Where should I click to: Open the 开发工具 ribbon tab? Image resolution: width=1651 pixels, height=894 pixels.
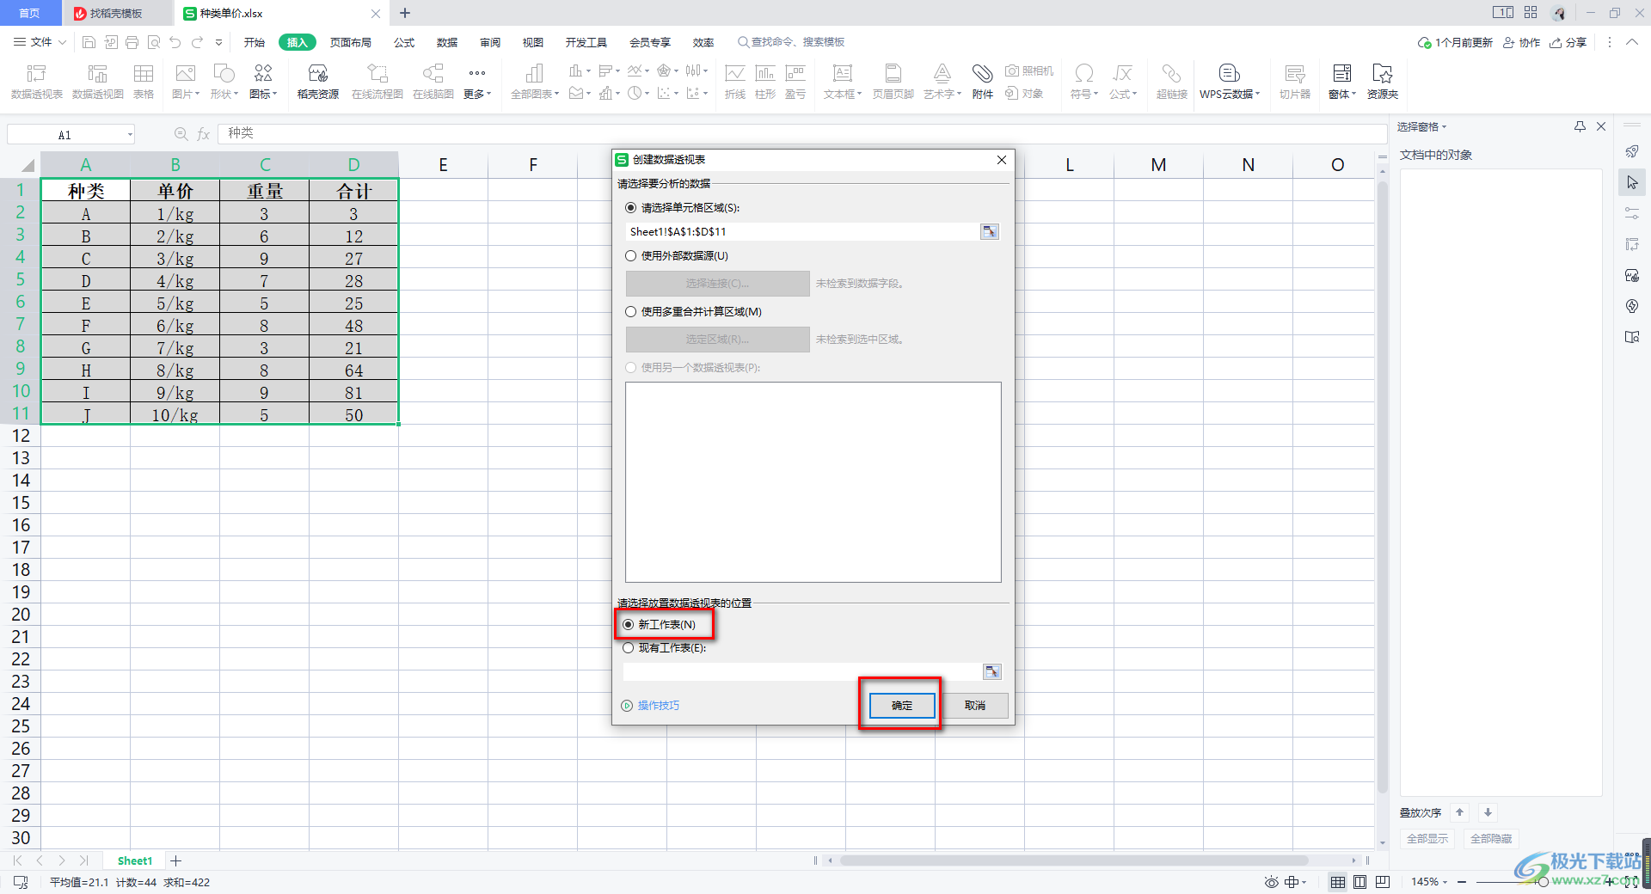point(586,42)
